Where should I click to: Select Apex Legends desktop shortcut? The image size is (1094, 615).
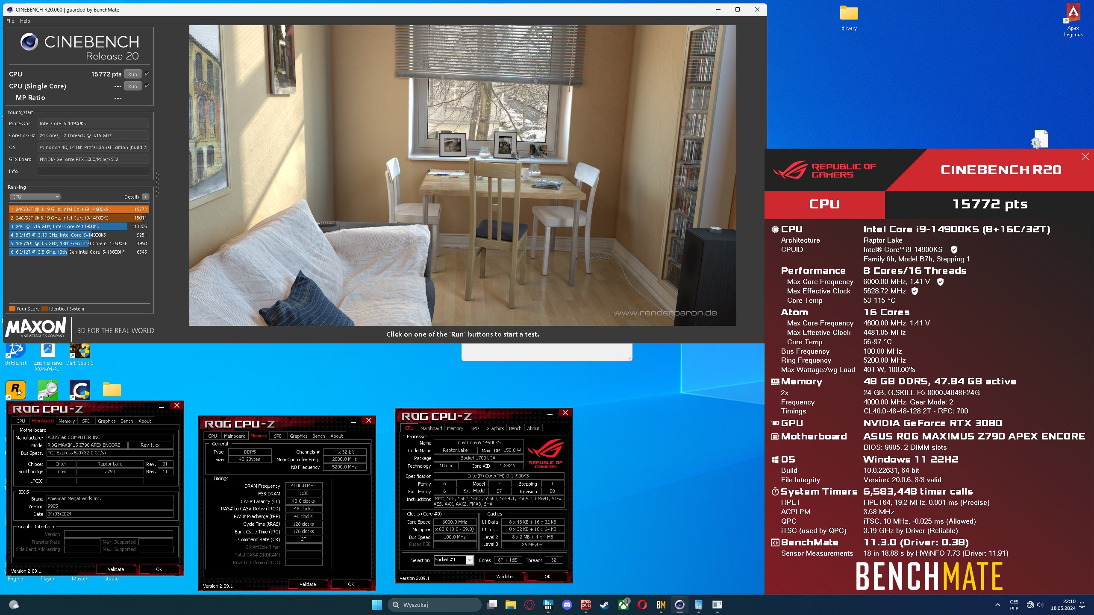tap(1073, 20)
